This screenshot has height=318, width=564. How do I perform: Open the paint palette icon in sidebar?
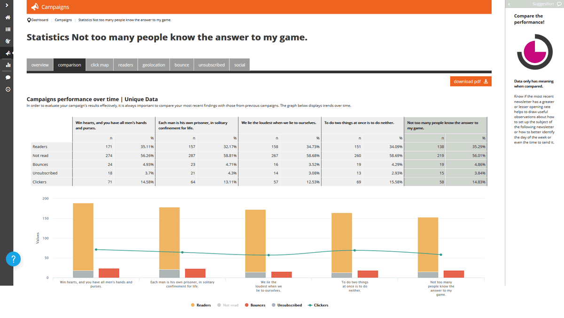[8, 41]
